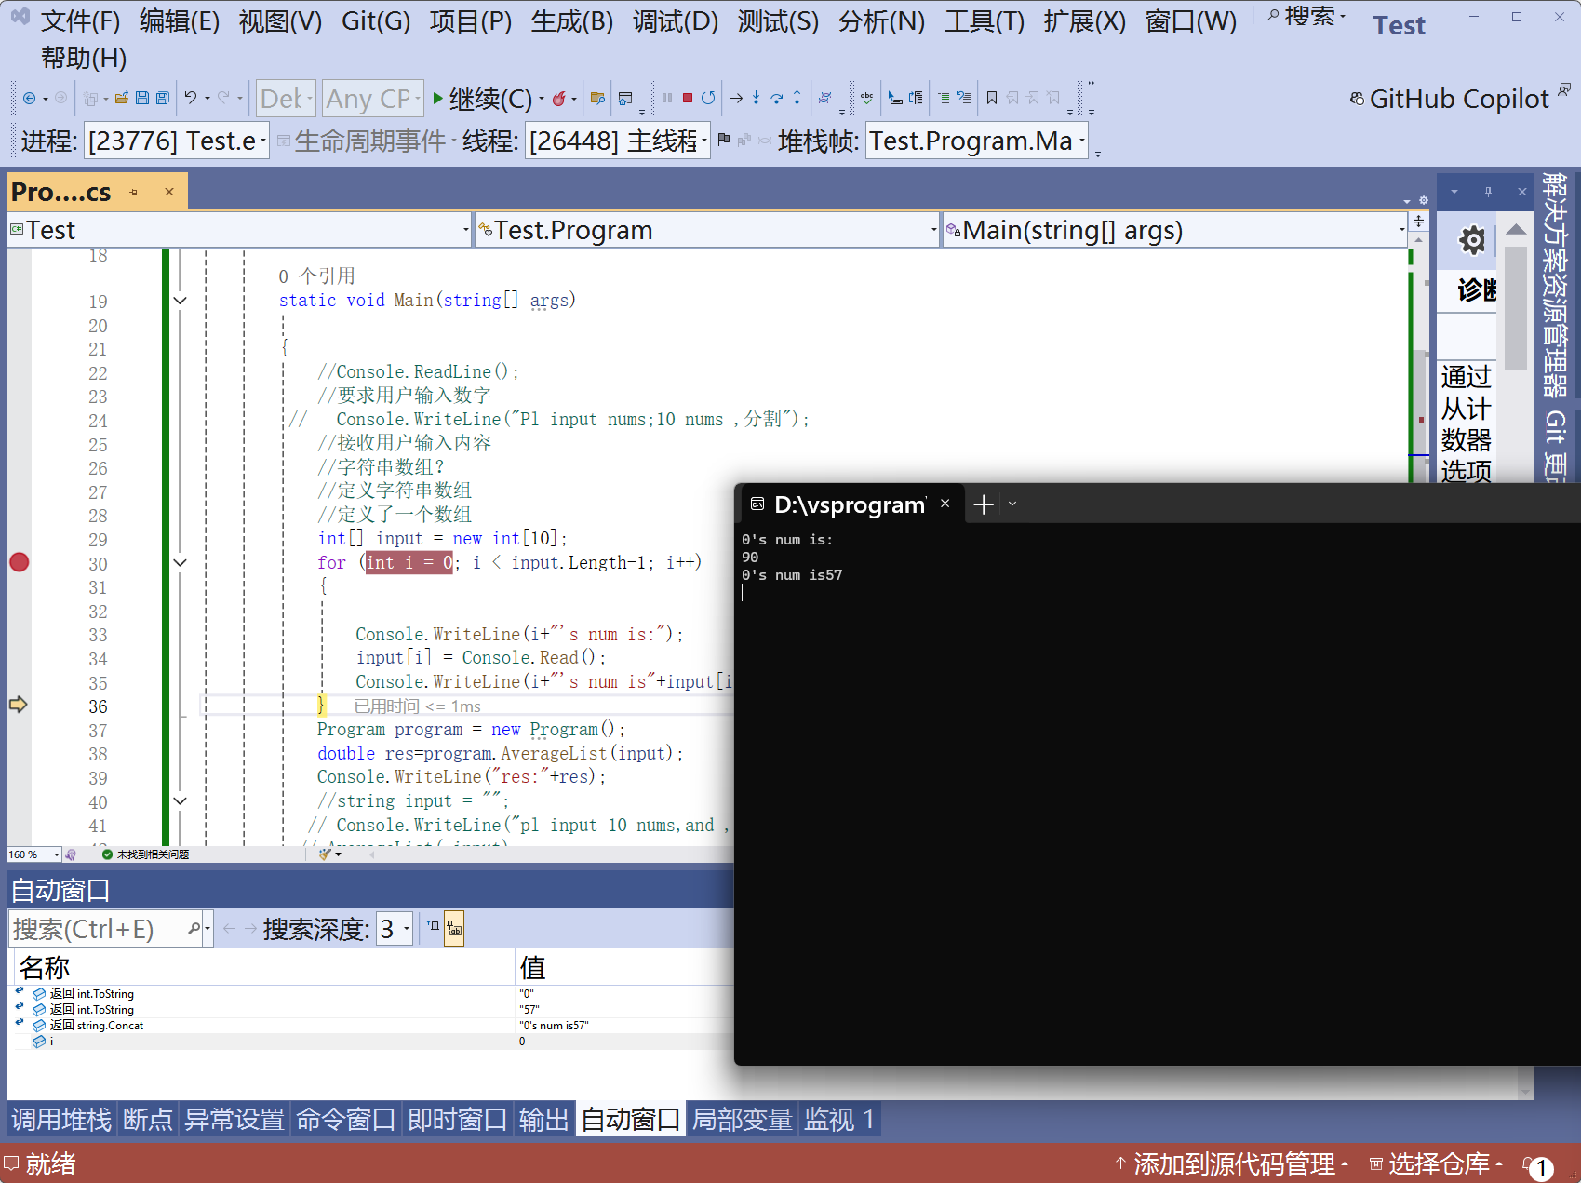Image resolution: width=1581 pixels, height=1183 pixels.
Task: Click the flag threads icon beside thread box
Action: (724, 140)
